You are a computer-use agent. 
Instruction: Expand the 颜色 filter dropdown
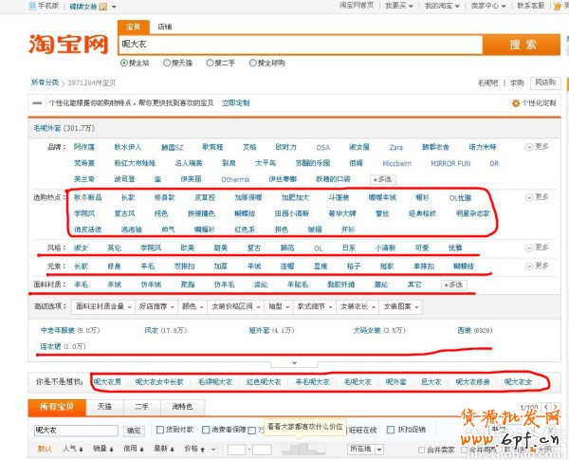(190, 306)
